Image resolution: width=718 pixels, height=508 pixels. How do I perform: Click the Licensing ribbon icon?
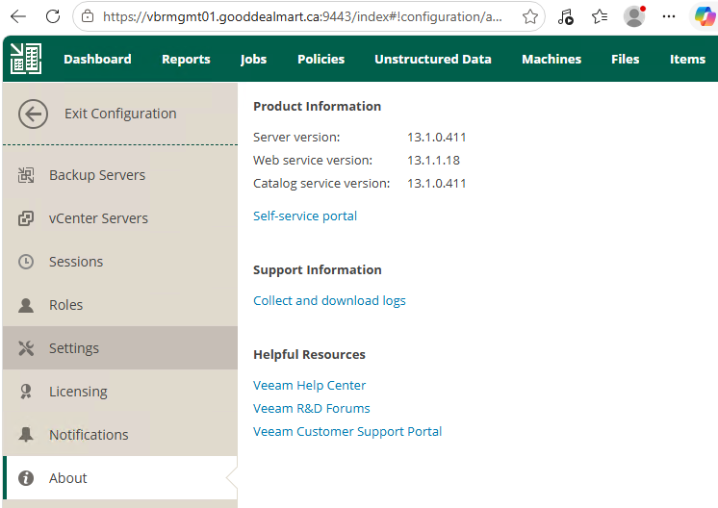click(26, 392)
